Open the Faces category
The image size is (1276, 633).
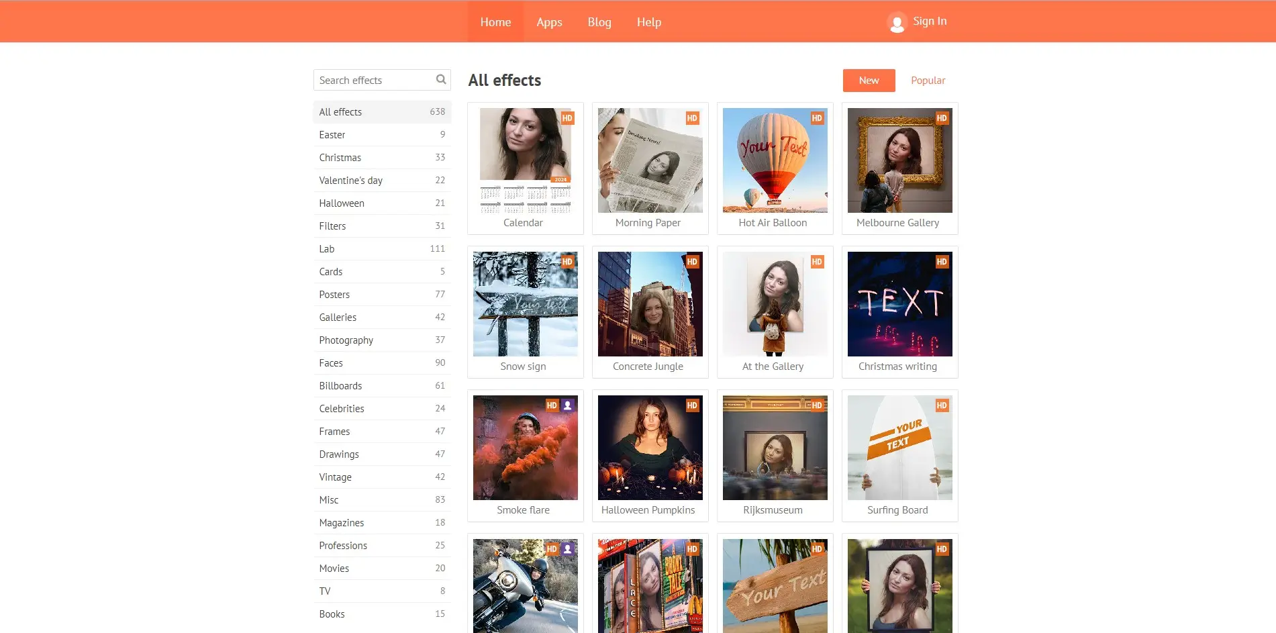coord(382,363)
